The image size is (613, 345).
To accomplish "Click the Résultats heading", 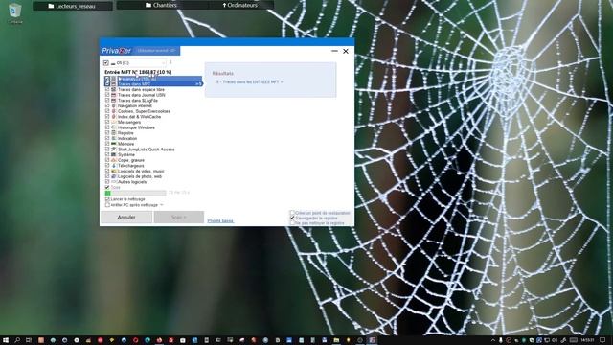I will (x=223, y=73).
